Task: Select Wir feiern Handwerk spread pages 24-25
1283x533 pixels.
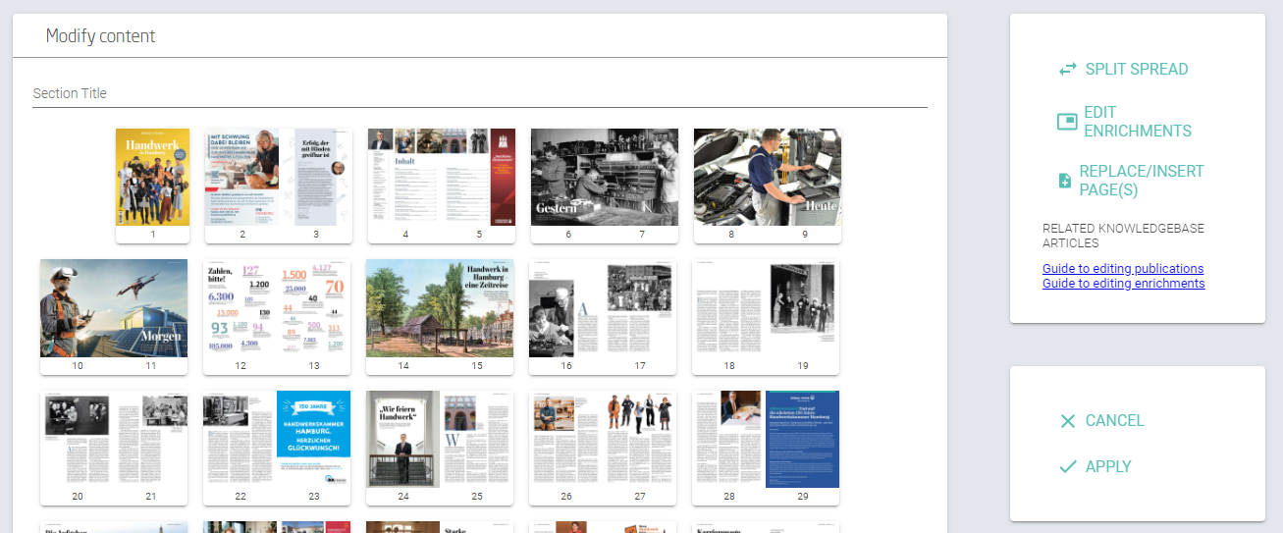Action: (x=440, y=439)
